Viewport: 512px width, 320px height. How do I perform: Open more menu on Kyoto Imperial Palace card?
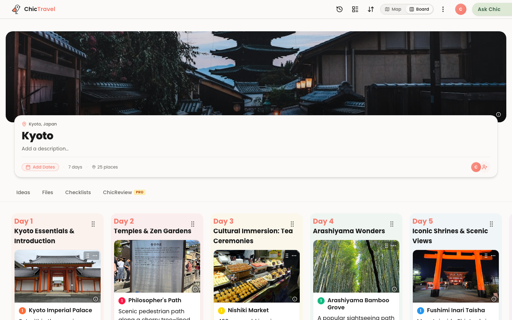pos(95,256)
